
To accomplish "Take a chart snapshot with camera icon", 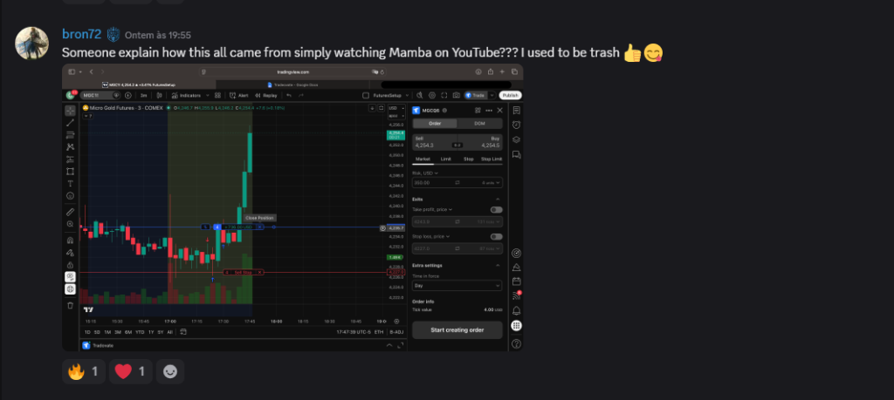I will click(456, 95).
